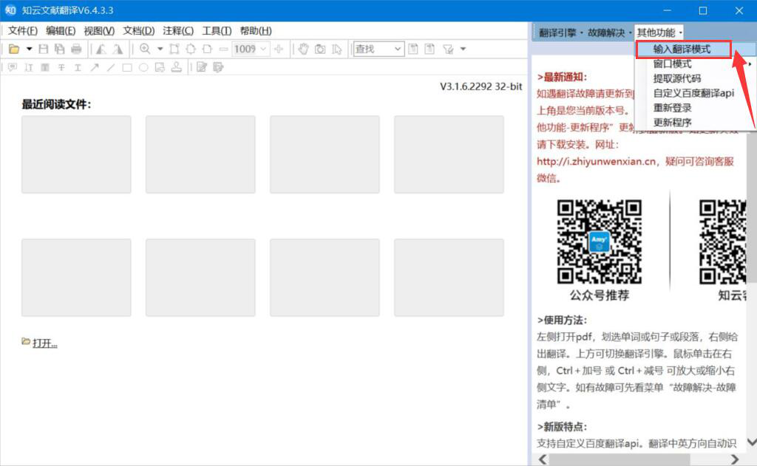The height and width of the screenshot is (466, 757).
Task: Select 输入翻译模式 menu entry
Action: [683, 49]
